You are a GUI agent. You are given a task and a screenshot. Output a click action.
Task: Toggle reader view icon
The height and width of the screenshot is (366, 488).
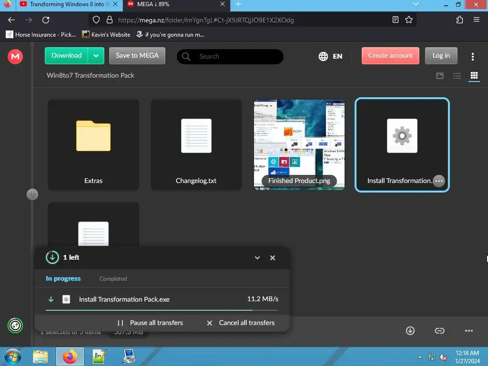coord(395,20)
